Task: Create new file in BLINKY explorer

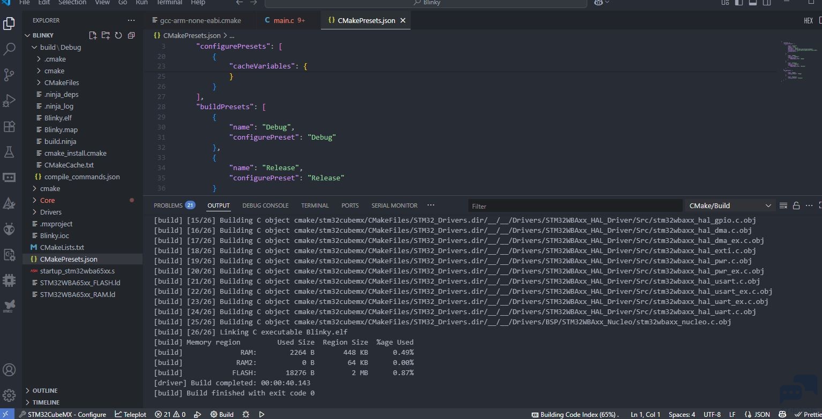Action: pyautogui.click(x=93, y=35)
